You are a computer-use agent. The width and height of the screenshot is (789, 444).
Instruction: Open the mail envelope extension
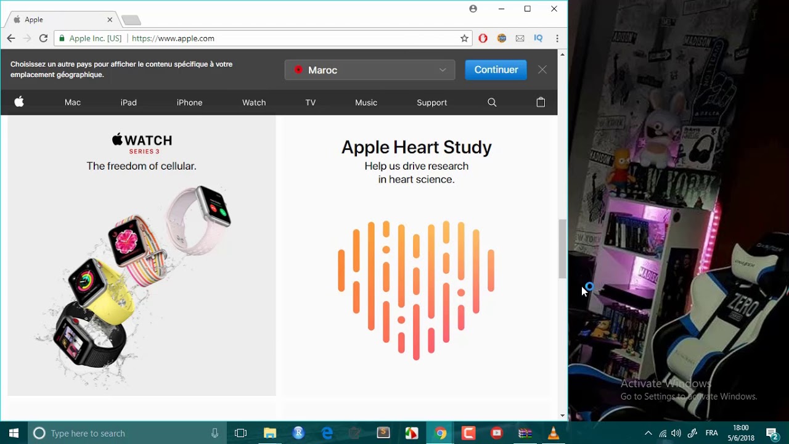(x=520, y=38)
